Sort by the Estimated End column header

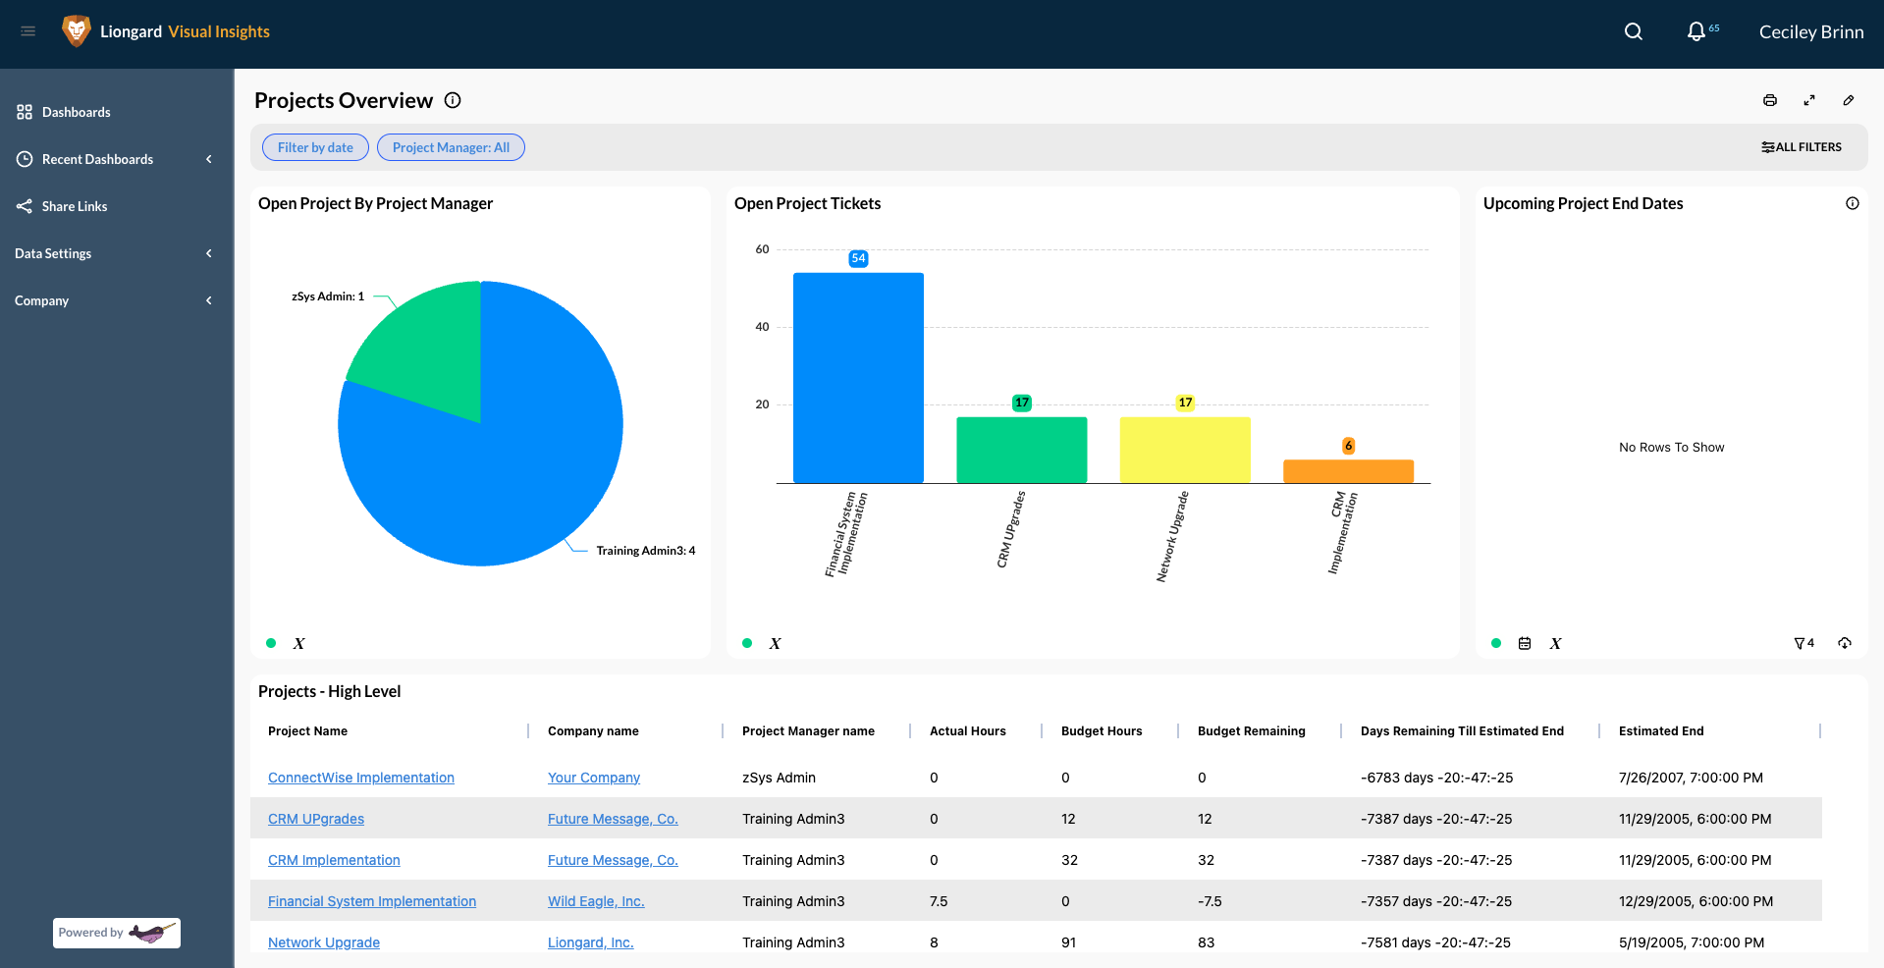click(x=1661, y=731)
